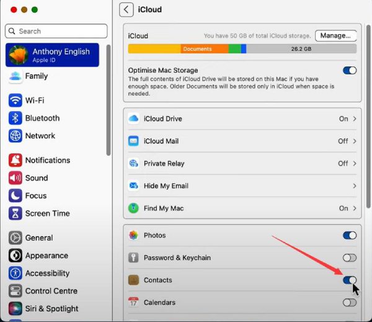372x322 pixels.
Task: Click the Screen Time hourglass icon
Action: 15,213
